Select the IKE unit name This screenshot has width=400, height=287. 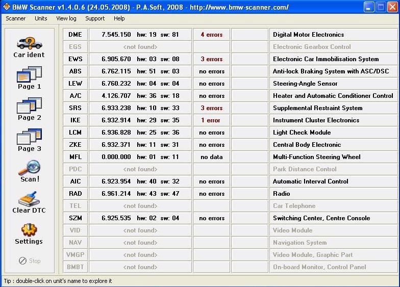pyautogui.click(x=76, y=120)
